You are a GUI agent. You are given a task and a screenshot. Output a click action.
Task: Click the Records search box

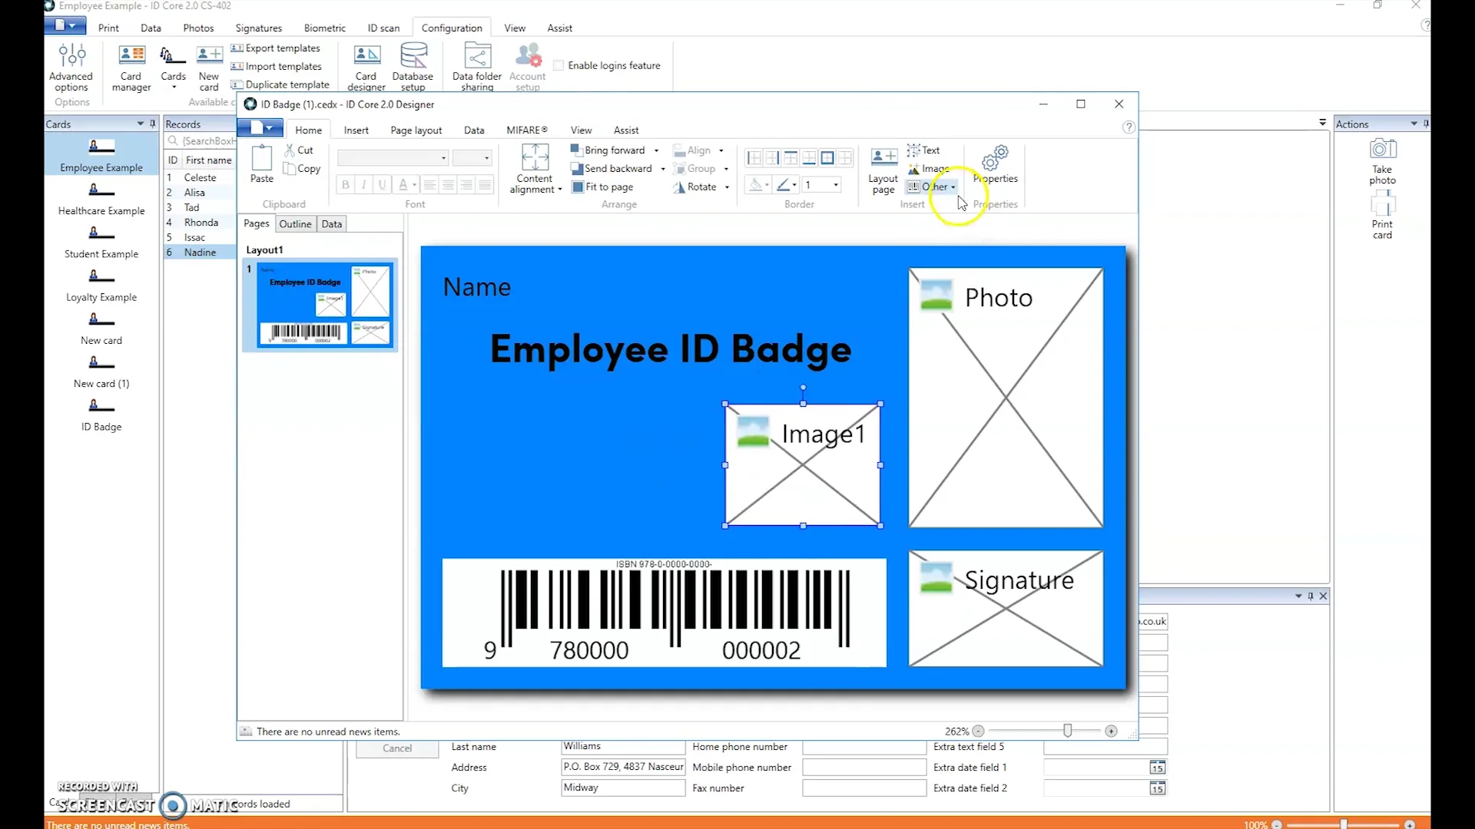pyautogui.click(x=201, y=141)
